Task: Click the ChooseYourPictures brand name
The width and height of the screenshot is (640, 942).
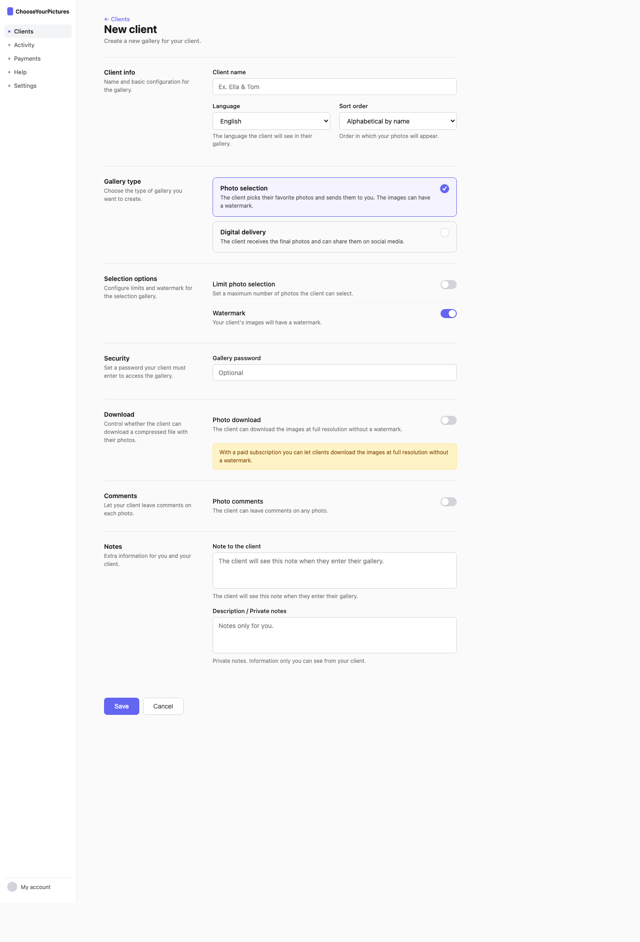Action: 43,12
